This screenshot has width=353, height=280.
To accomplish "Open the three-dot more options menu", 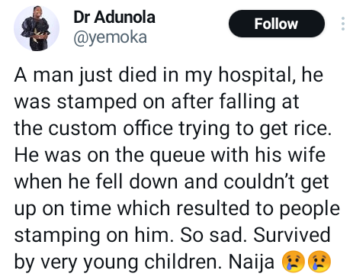I will (x=343, y=24).
